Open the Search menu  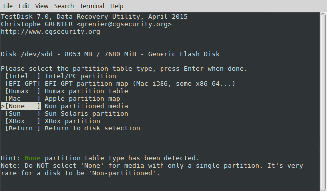[x=64, y=6]
